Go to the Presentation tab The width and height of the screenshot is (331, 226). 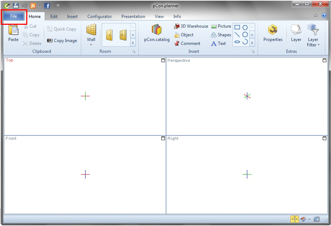click(x=133, y=17)
